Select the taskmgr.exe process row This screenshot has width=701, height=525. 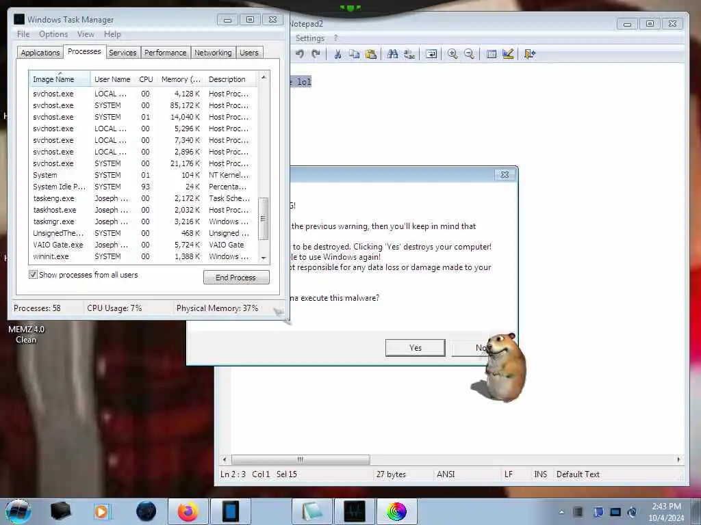144,221
